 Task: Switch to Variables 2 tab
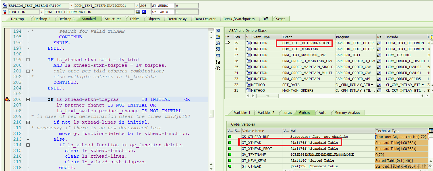click(x=266, y=112)
